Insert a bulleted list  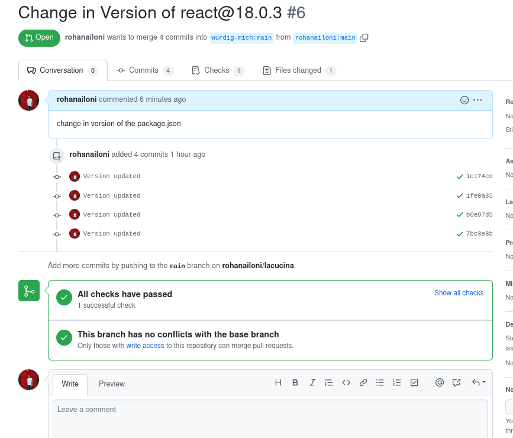tap(380, 382)
